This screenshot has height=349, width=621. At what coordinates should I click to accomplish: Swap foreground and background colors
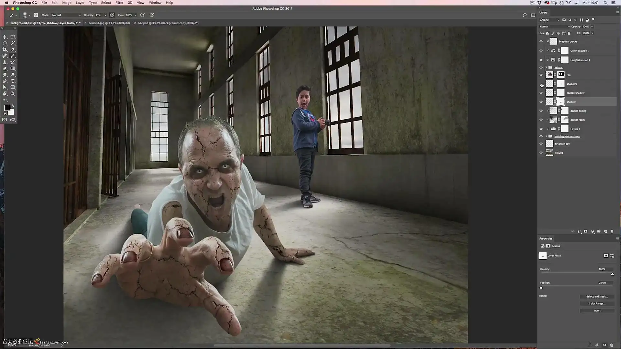pyautogui.click(x=13, y=106)
